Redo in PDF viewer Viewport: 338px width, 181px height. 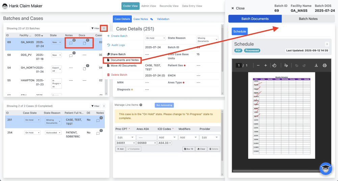(304, 66)
